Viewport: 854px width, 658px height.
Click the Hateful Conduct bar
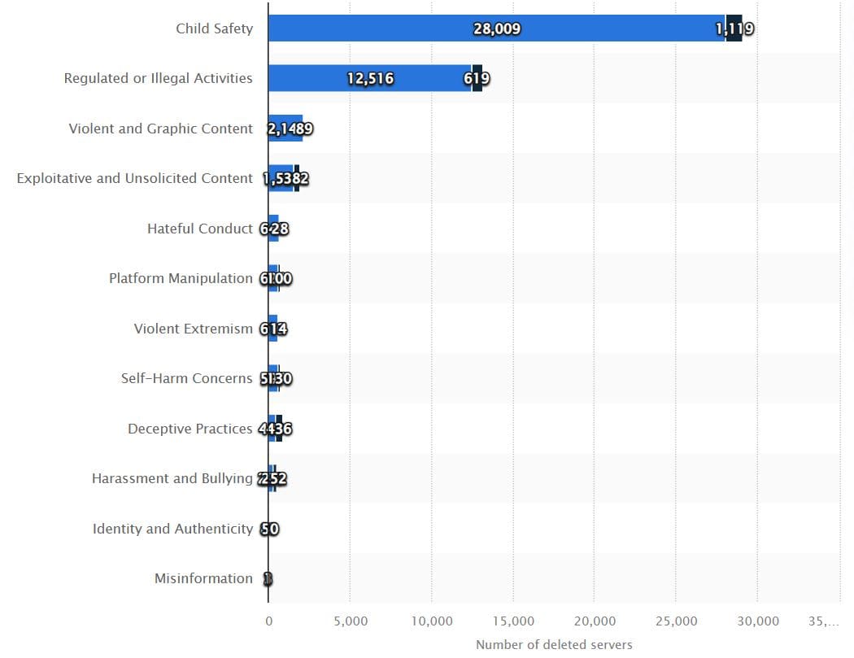click(x=272, y=229)
